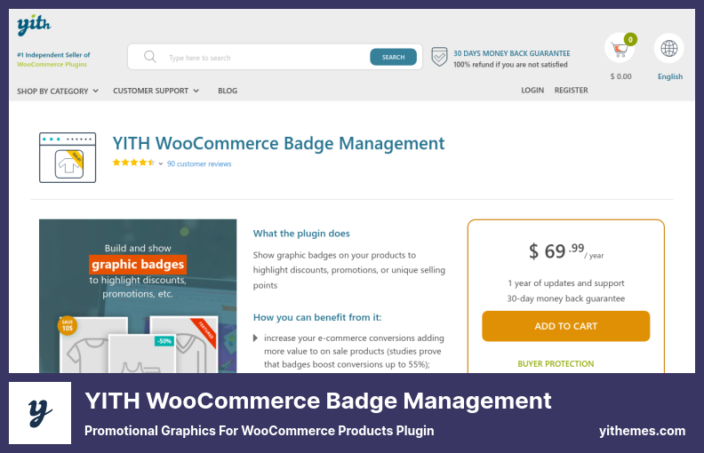This screenshot has height=453, width=704.
Task: Click the -50% badge on promo image
Action: click(x=164, y=341)
